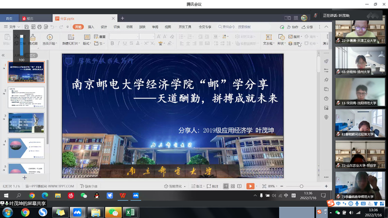
Task: Open Excel from the Windows taskbar
Action: coord(130,212)
